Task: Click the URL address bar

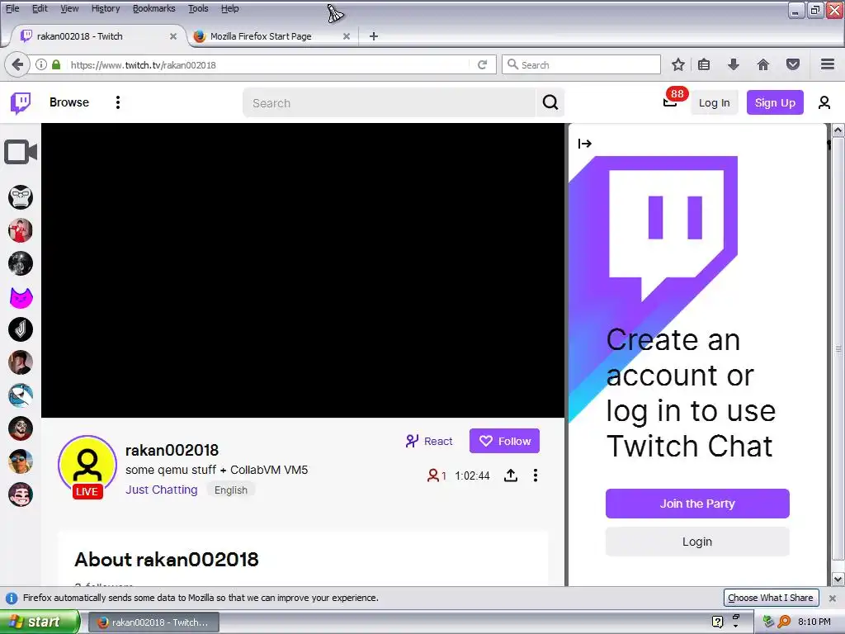Action: (x=270, y=64)
